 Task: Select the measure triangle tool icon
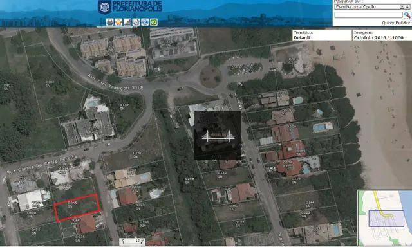[x=127, y=22]
